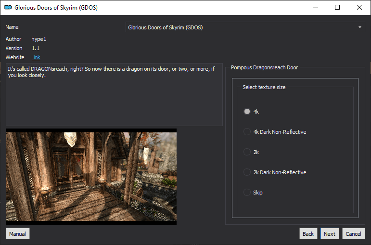371x245 pixels.
Task: Open the Website Link
Action: pyautogui.click(x=36, y=57)
